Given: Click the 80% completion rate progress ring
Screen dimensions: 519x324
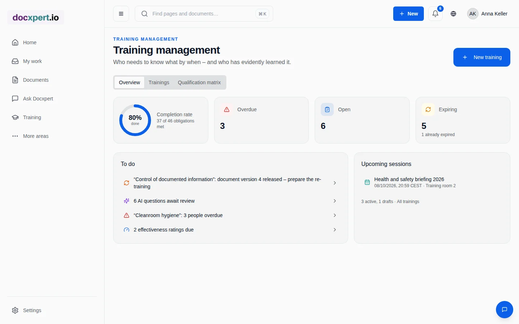Looking at the screenshot, I should coord(135,120).
